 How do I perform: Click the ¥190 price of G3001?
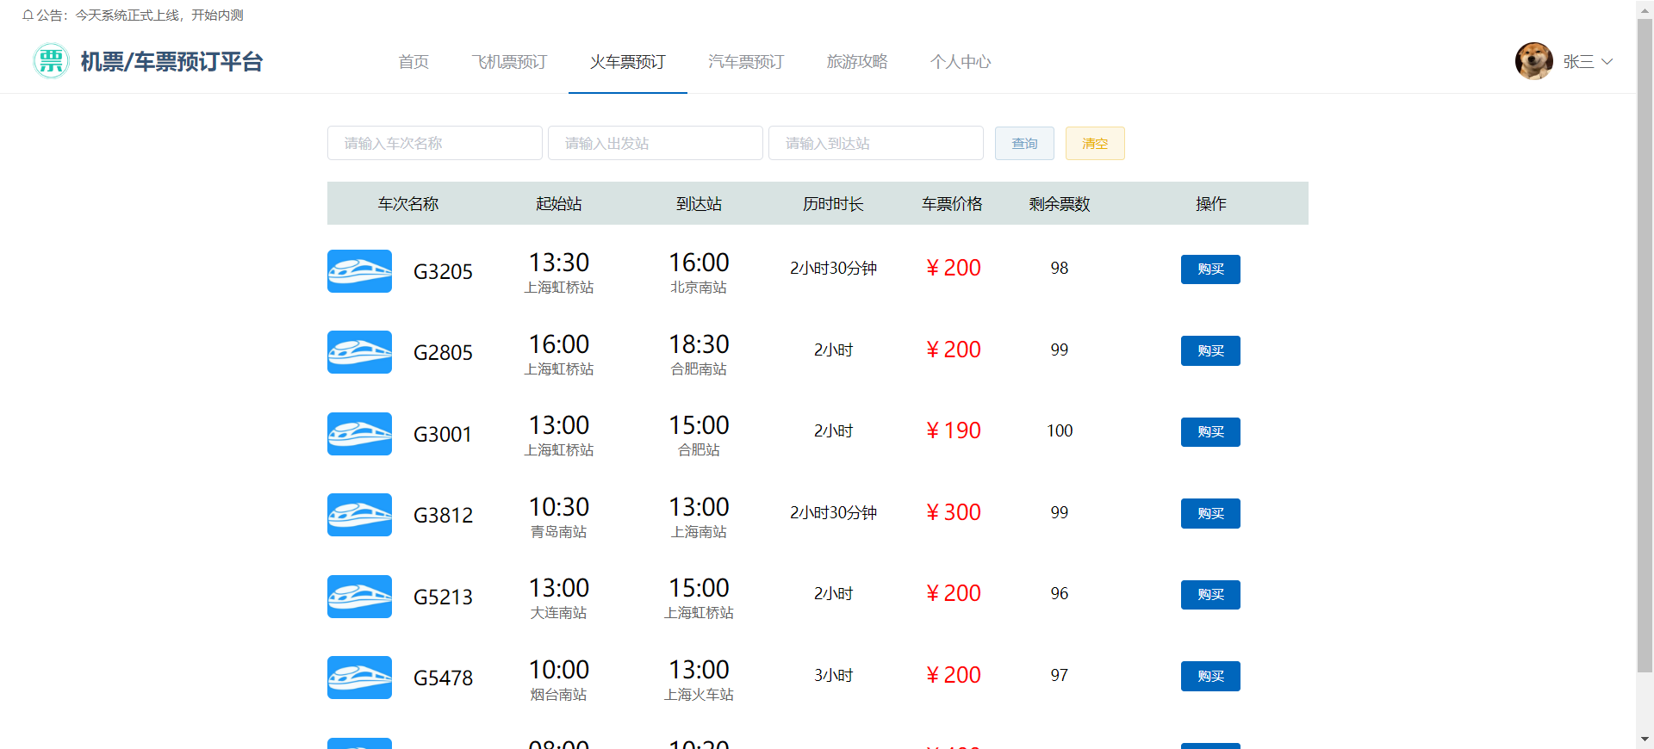pos(953,430)
